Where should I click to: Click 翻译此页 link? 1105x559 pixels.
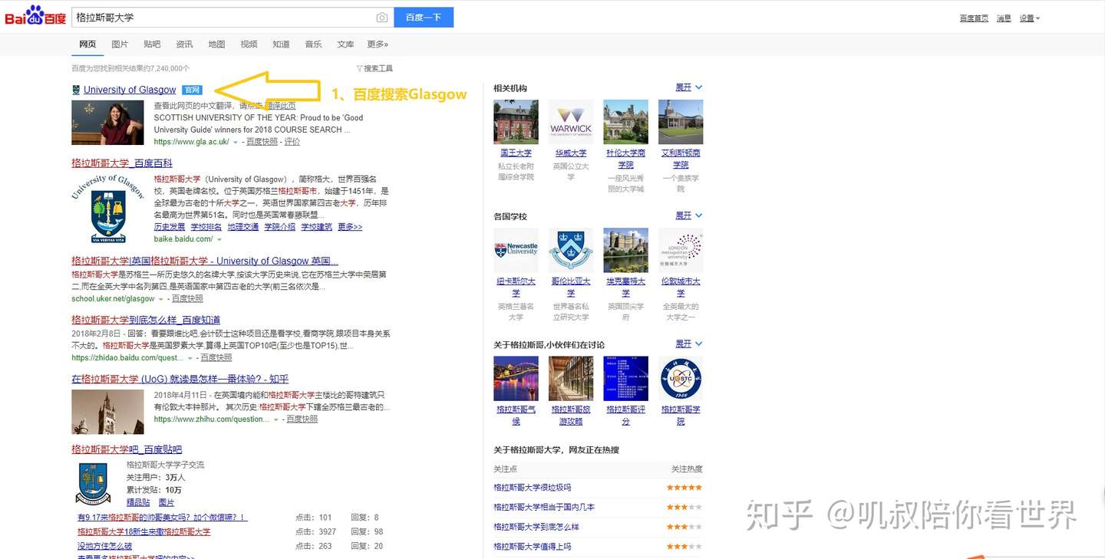click(x=280, y=106)
